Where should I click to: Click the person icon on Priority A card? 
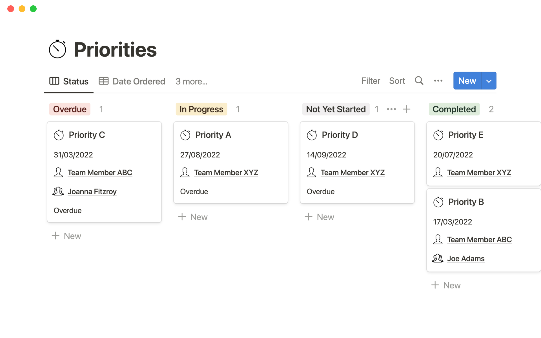[x=185, y=172]
